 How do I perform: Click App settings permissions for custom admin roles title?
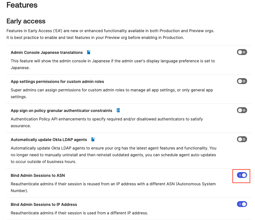tap(57, 82)
